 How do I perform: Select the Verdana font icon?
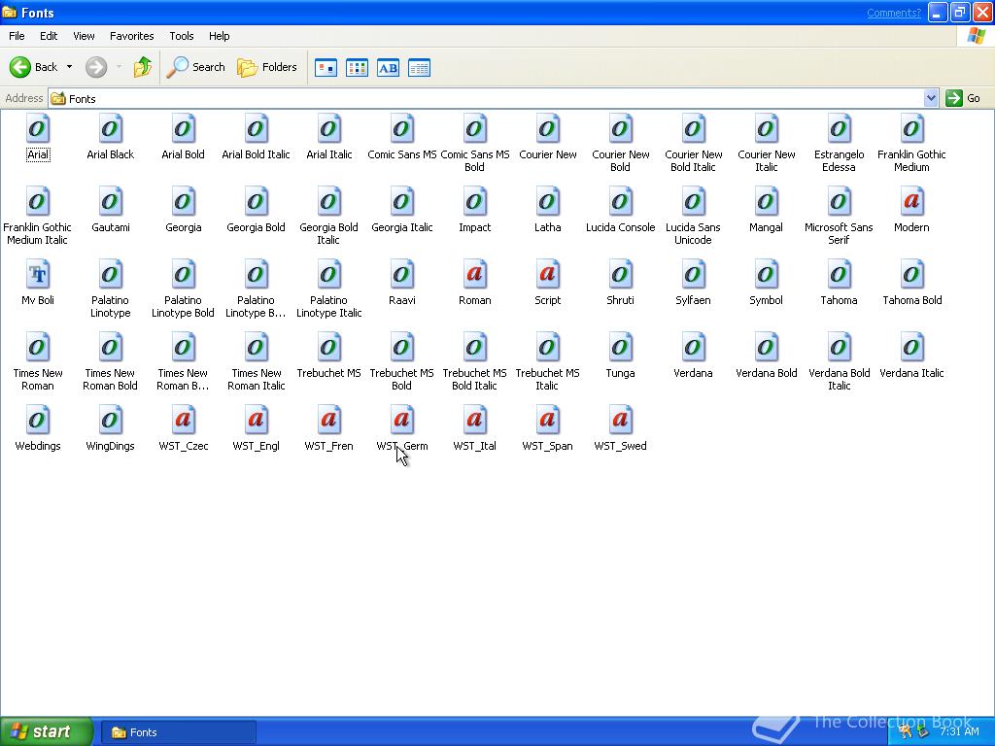pos(693,348)
